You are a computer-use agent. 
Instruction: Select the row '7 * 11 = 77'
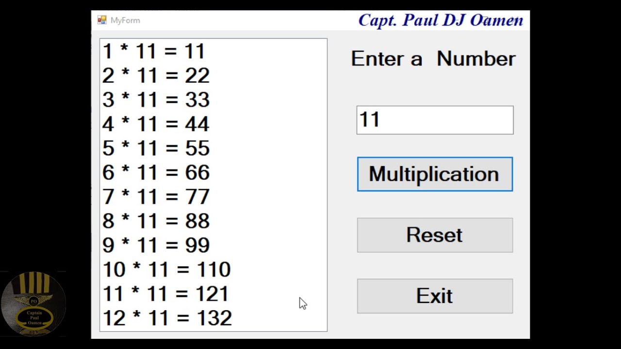click(x=213, y=197)
